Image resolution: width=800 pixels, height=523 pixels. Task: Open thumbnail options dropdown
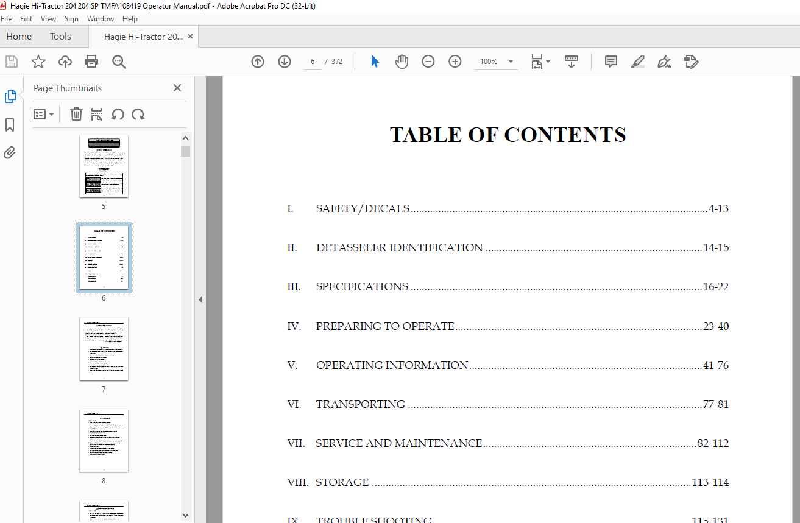pos(43,114)
